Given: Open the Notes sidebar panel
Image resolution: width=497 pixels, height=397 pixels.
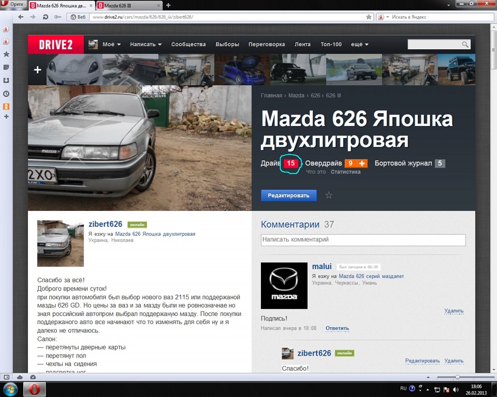Looking at the screenshot, I should click(6, 67).
